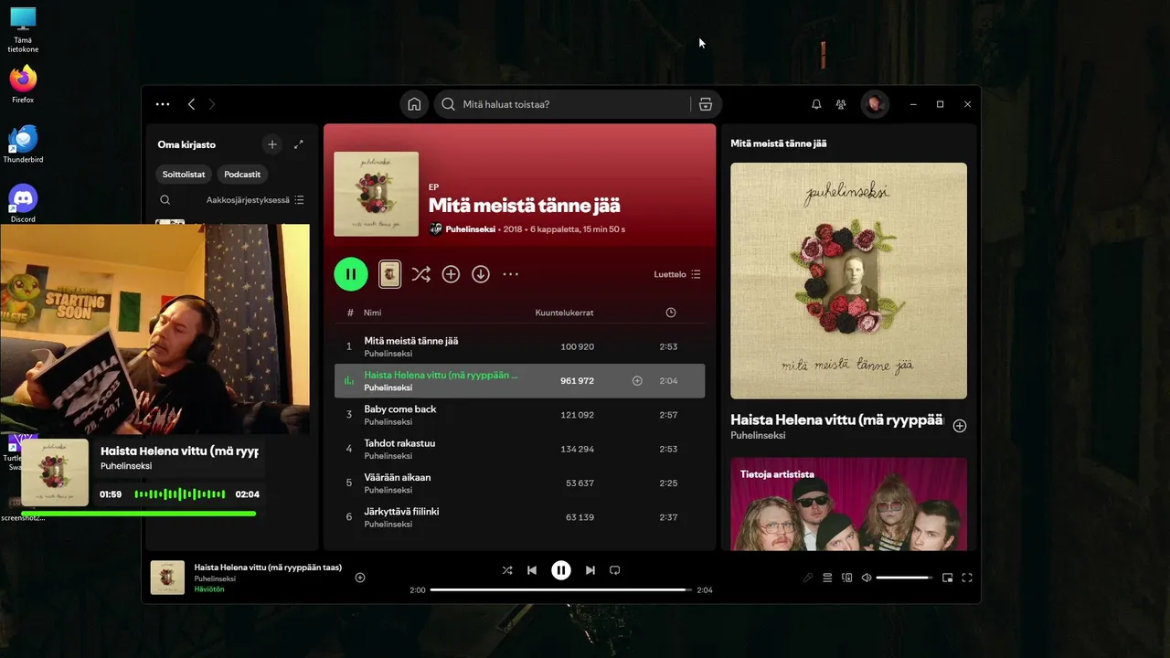
Task: Open the notifications bell
Action: (x=816, y=104)
